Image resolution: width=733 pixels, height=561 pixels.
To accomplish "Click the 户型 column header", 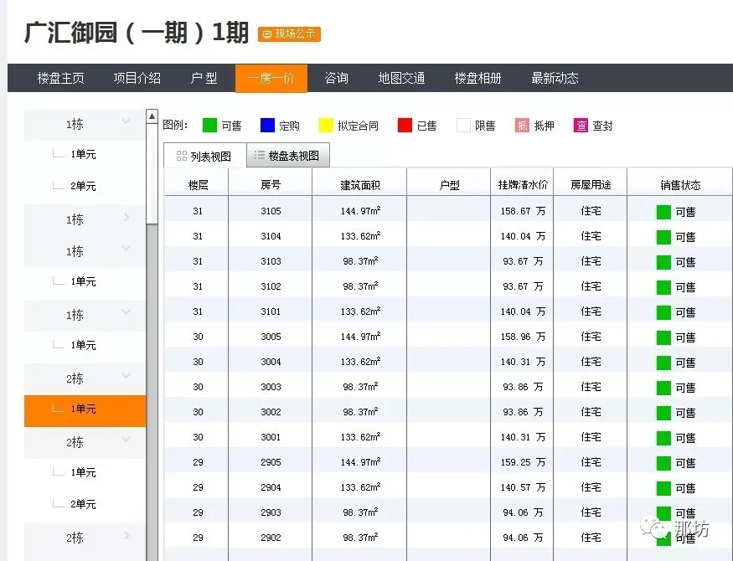I will coord(449,185).
